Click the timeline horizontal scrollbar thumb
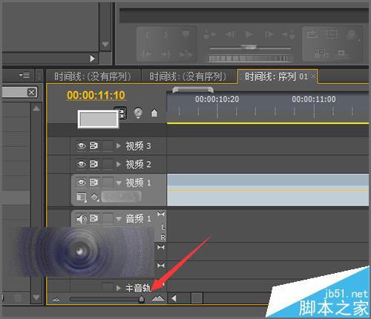This screenshot has width=371, height=319. coord(197,297)
